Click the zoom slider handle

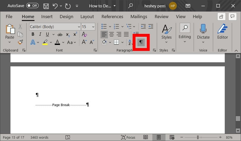[198, 137]
